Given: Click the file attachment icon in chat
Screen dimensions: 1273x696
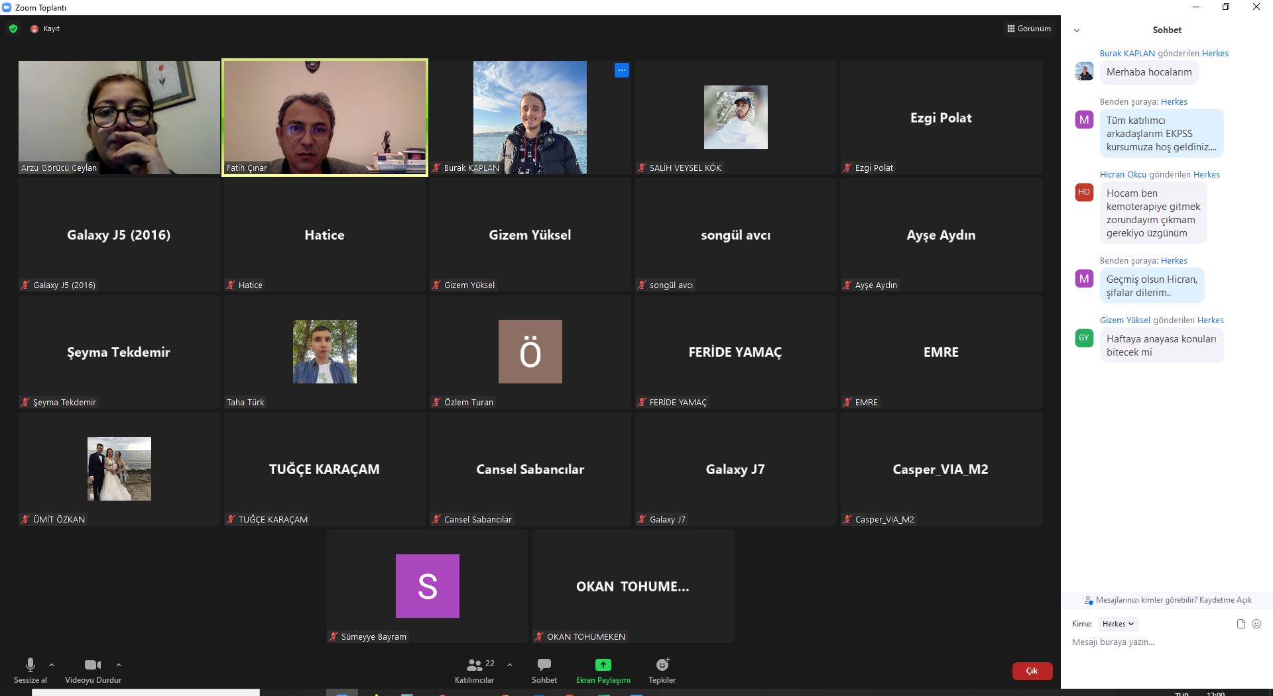Looking at the screenshot, I should (1241, 624).
